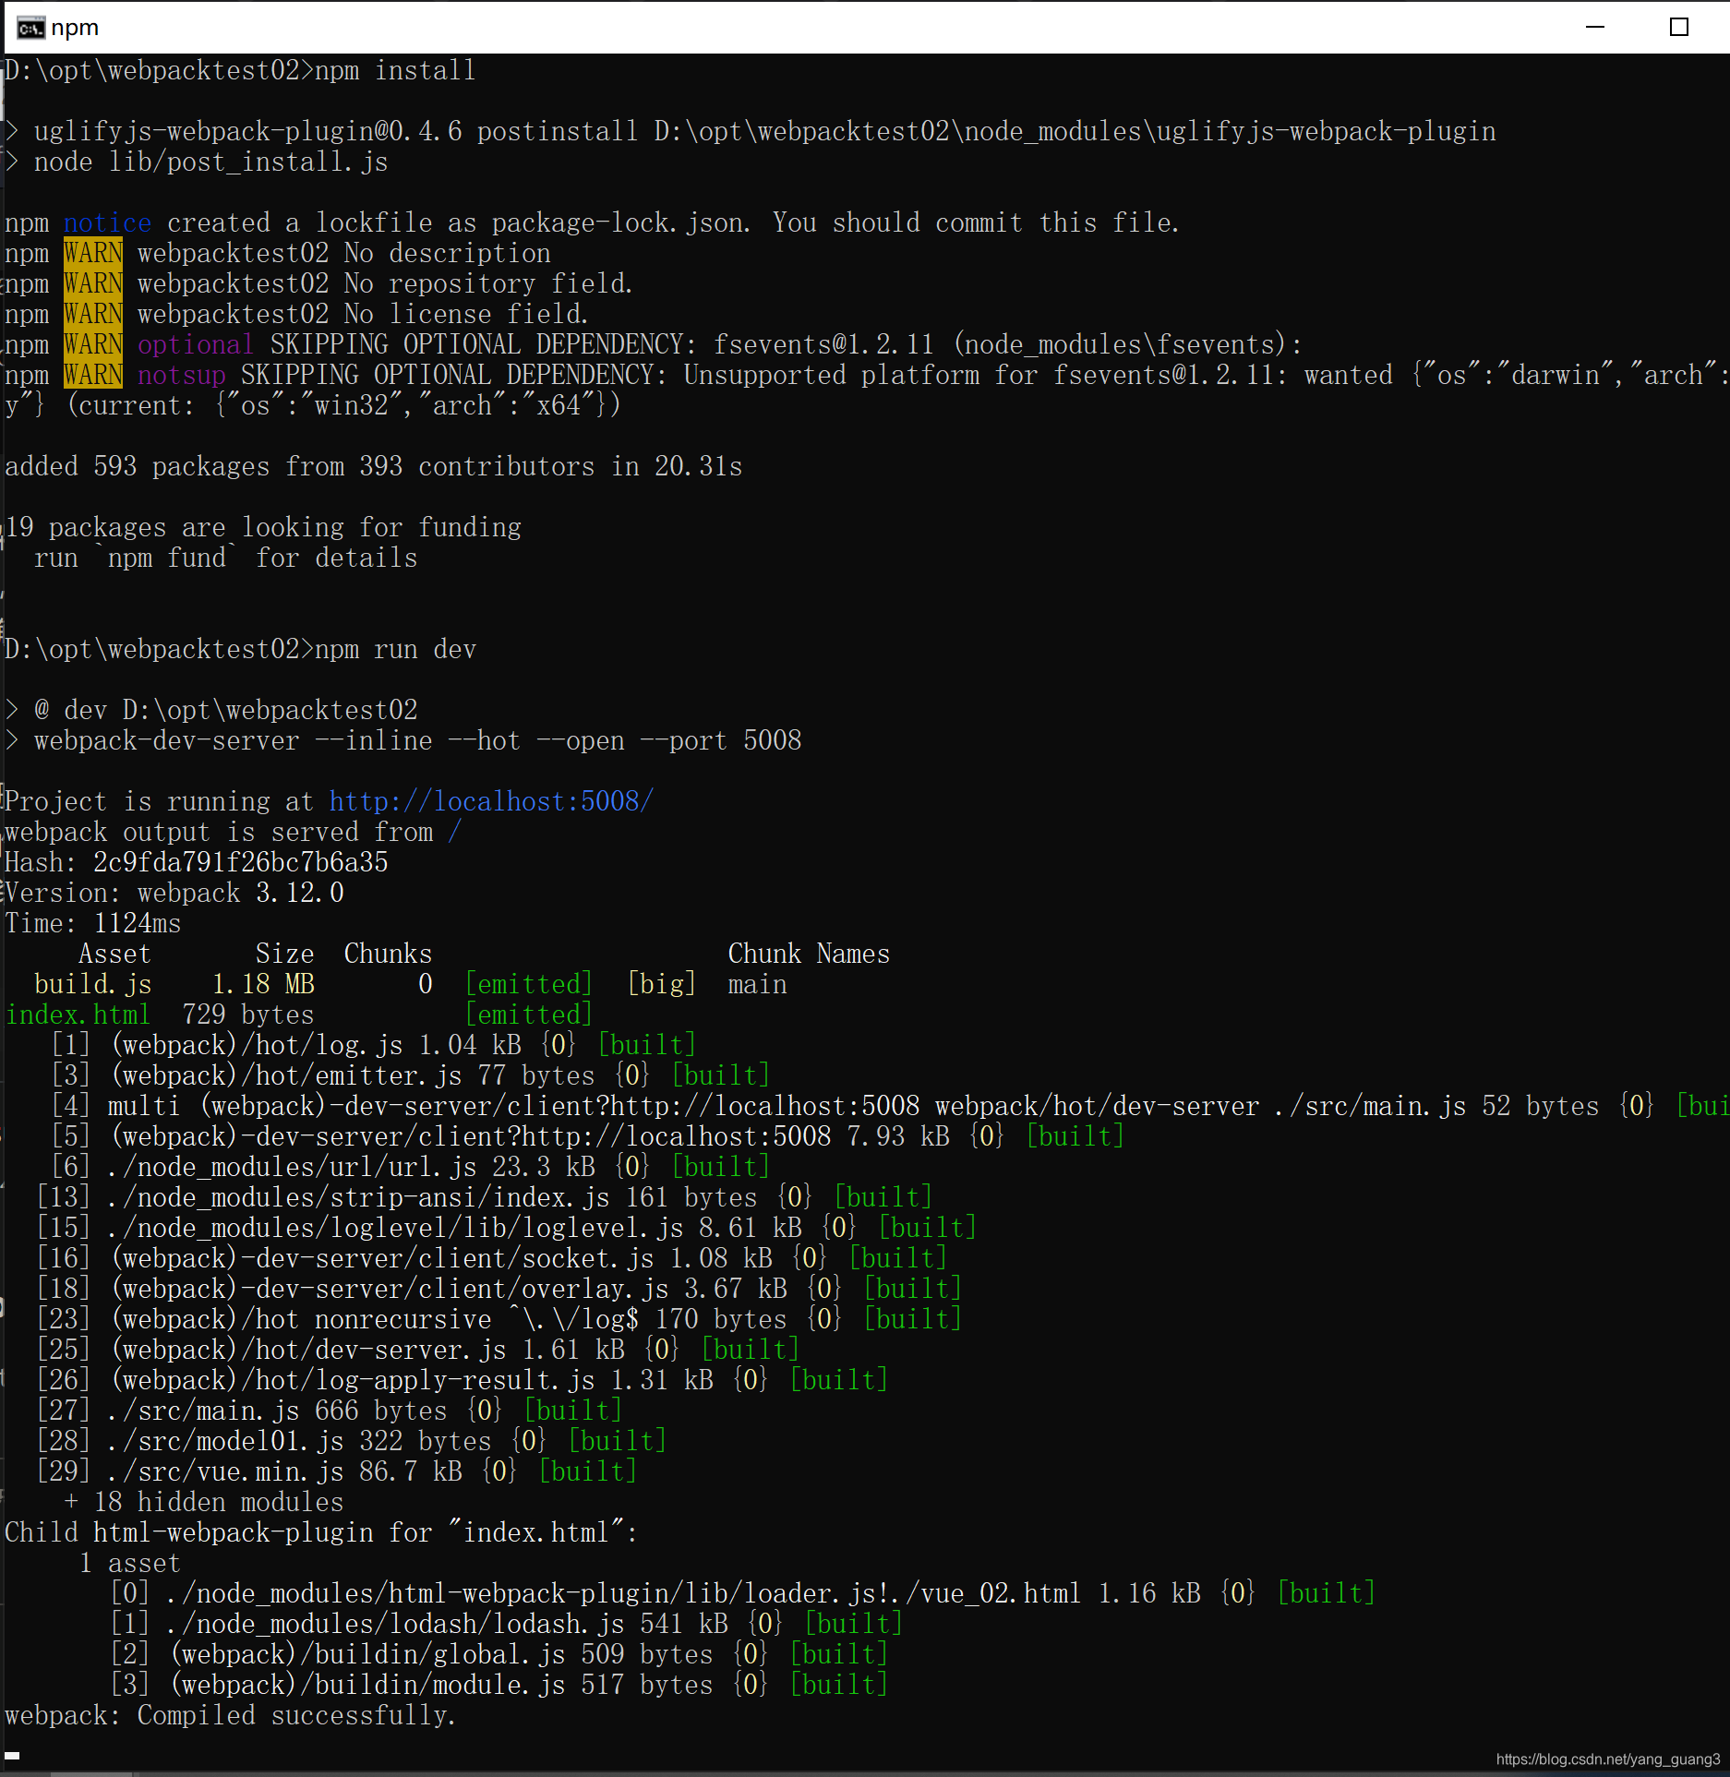Click WARN label before 'No repository field.'
This screenshot has width=1730, height=1777.
[93, 283]
